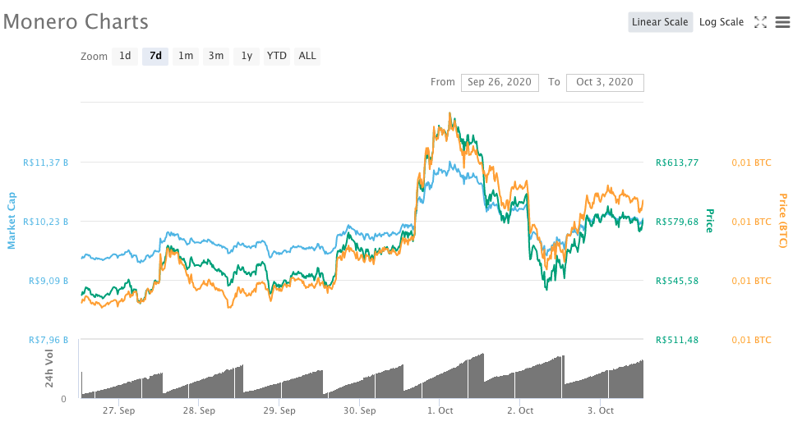Image resolution: width=793 pixels, height=426 pixels.
Task: Click the R$11,37 B market cap label
Action: [45, 163]
